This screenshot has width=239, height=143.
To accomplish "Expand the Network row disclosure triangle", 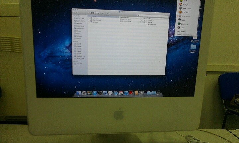I will click(x=89, y=22).
